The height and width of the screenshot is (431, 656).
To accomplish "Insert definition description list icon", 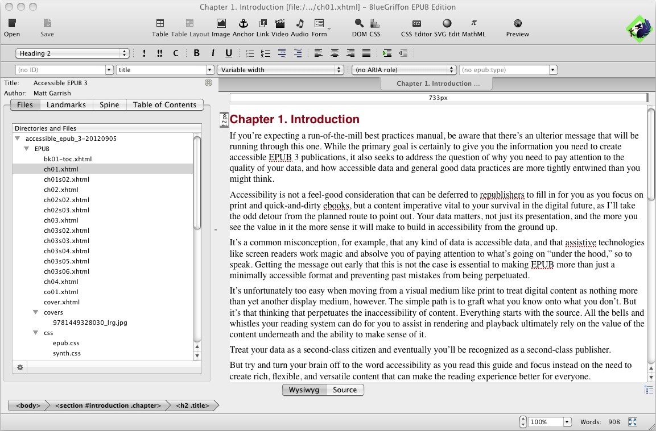I will click(x=298, y=53).
